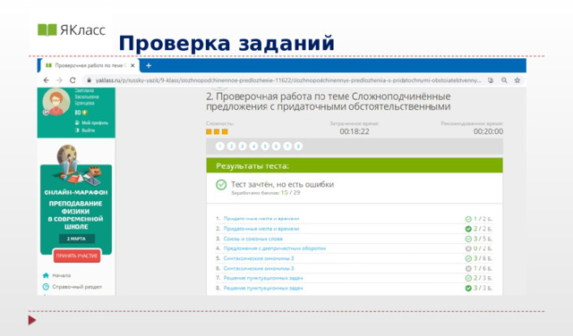573x336 pixels.
Task: Close the Проверочная работа tab
Action: click(x=133, y=65)
